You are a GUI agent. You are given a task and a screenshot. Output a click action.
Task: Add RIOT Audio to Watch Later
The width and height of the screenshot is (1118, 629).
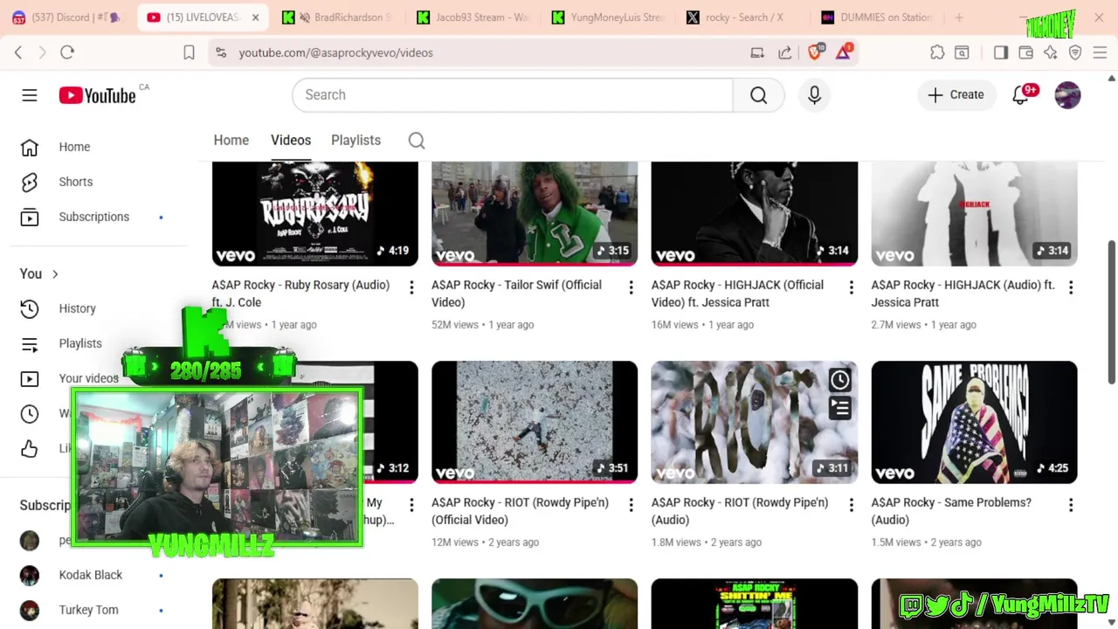pyautogui.click(x=839, y=380)
